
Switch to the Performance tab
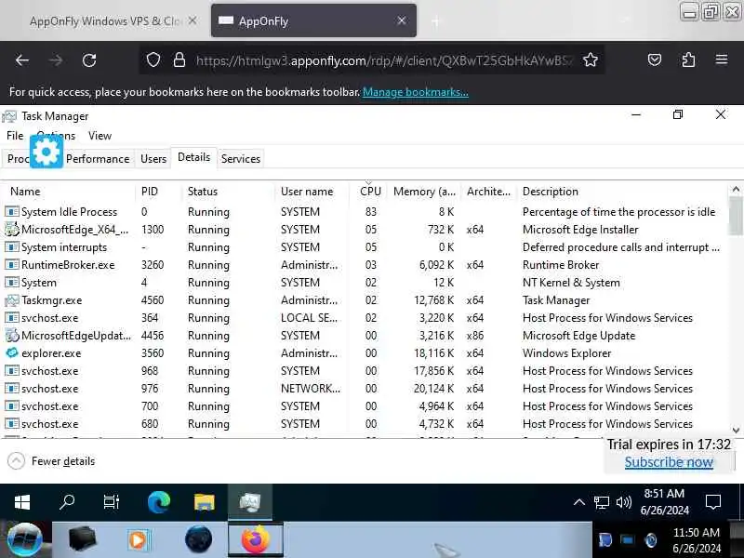coord(98,158)
